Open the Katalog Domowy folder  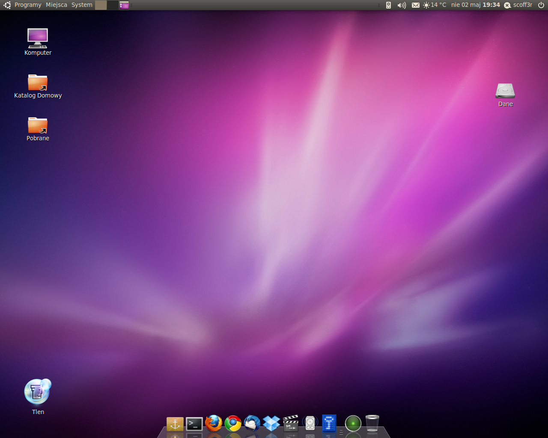point(38,86)
